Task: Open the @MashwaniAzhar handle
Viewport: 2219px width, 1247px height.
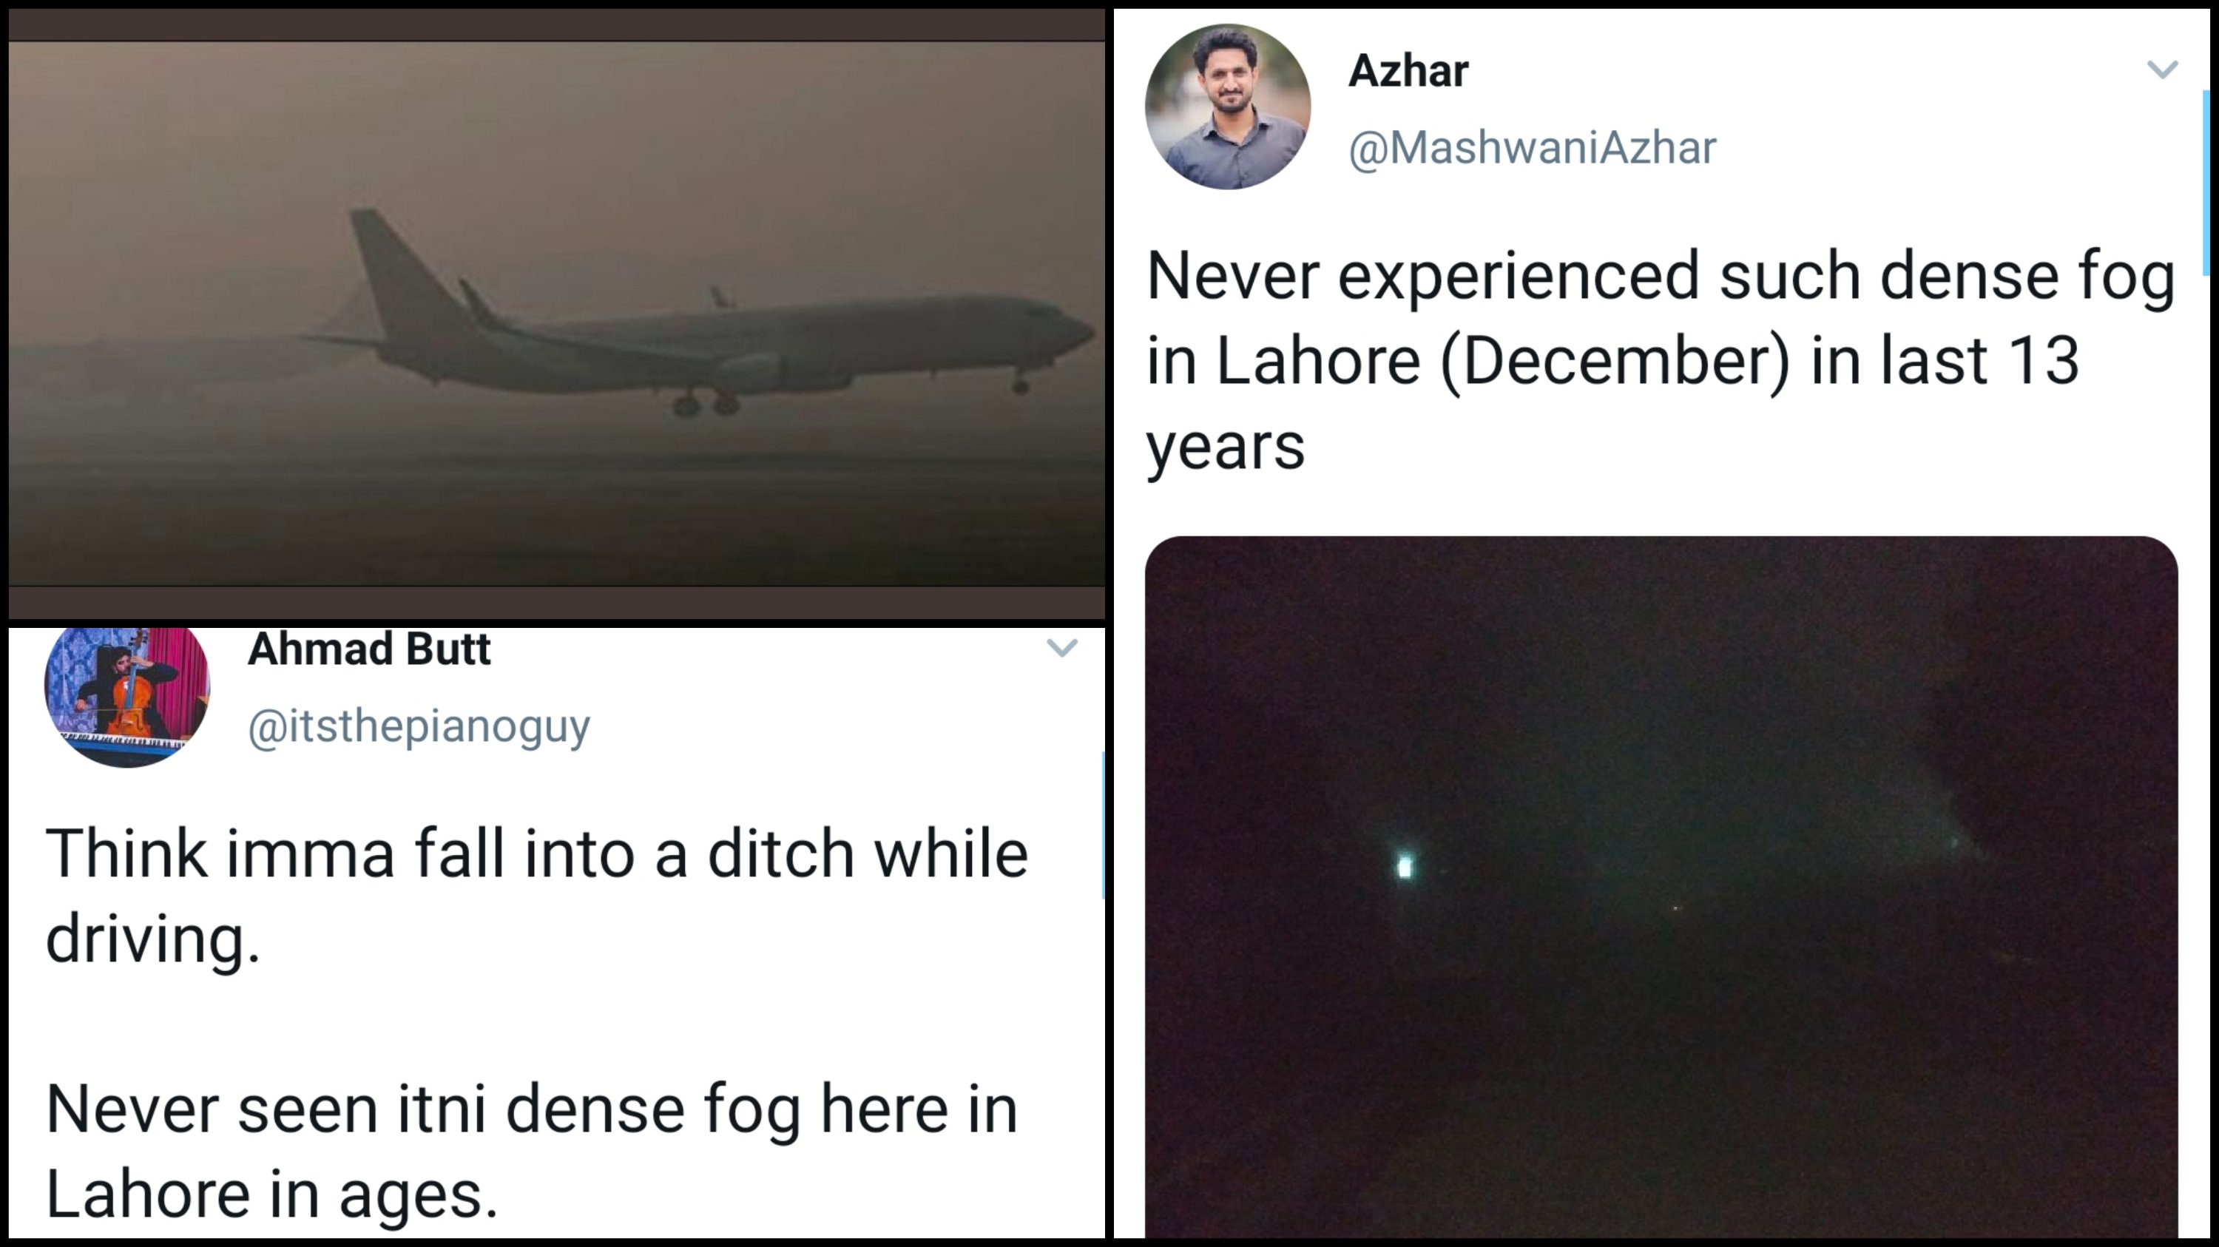Action: point(1532,147)
